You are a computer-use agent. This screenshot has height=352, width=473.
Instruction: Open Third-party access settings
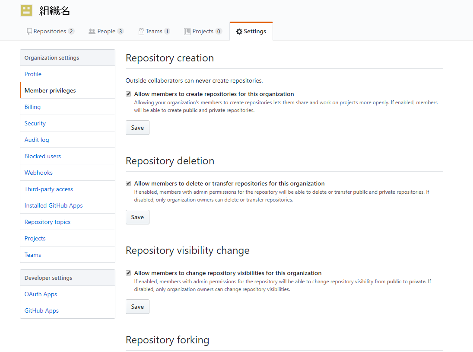coord(48,189)
